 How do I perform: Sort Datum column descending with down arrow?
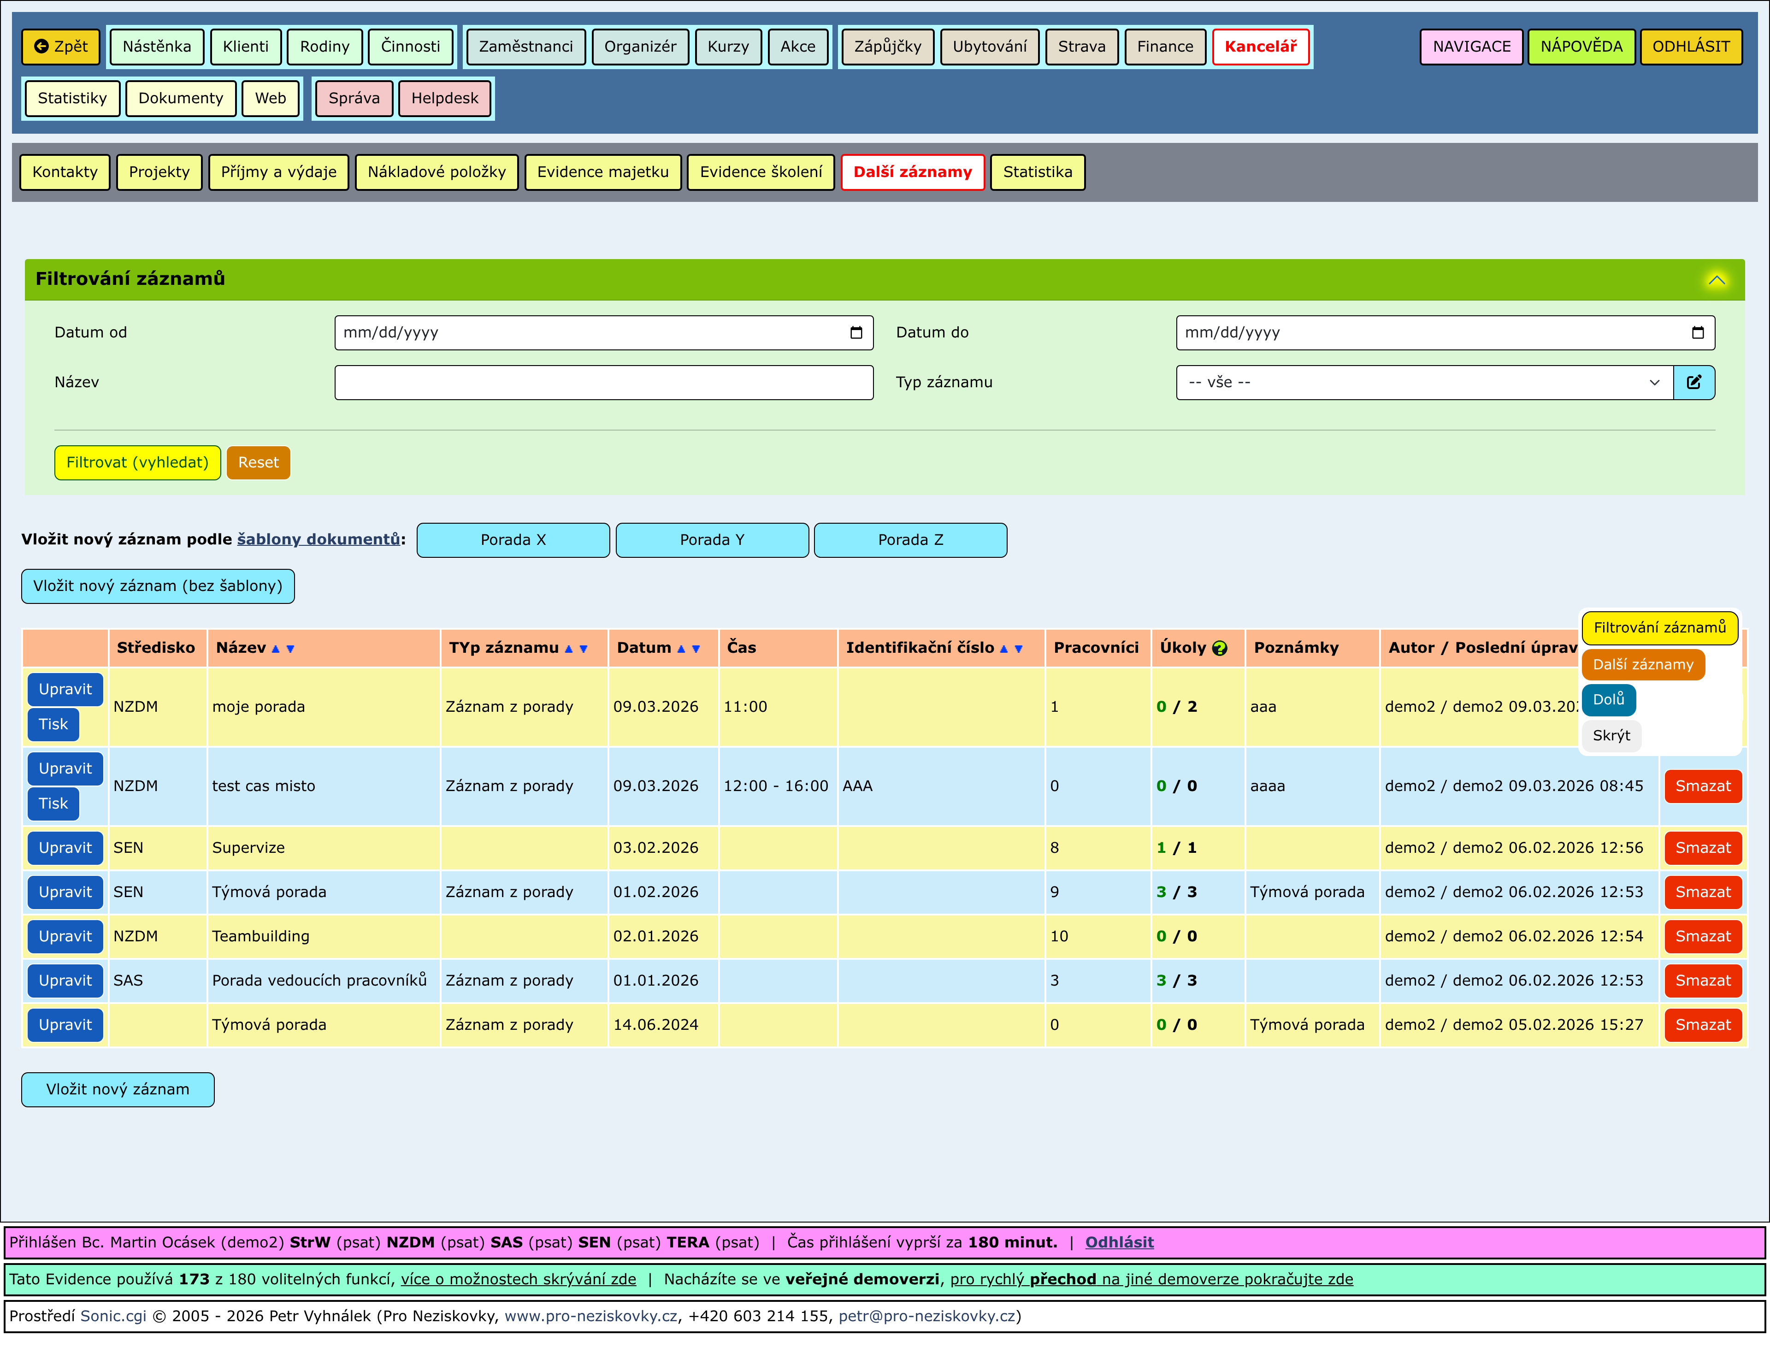696,649
